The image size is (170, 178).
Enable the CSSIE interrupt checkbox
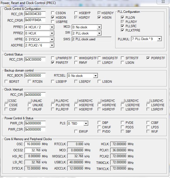pos(6,105)
